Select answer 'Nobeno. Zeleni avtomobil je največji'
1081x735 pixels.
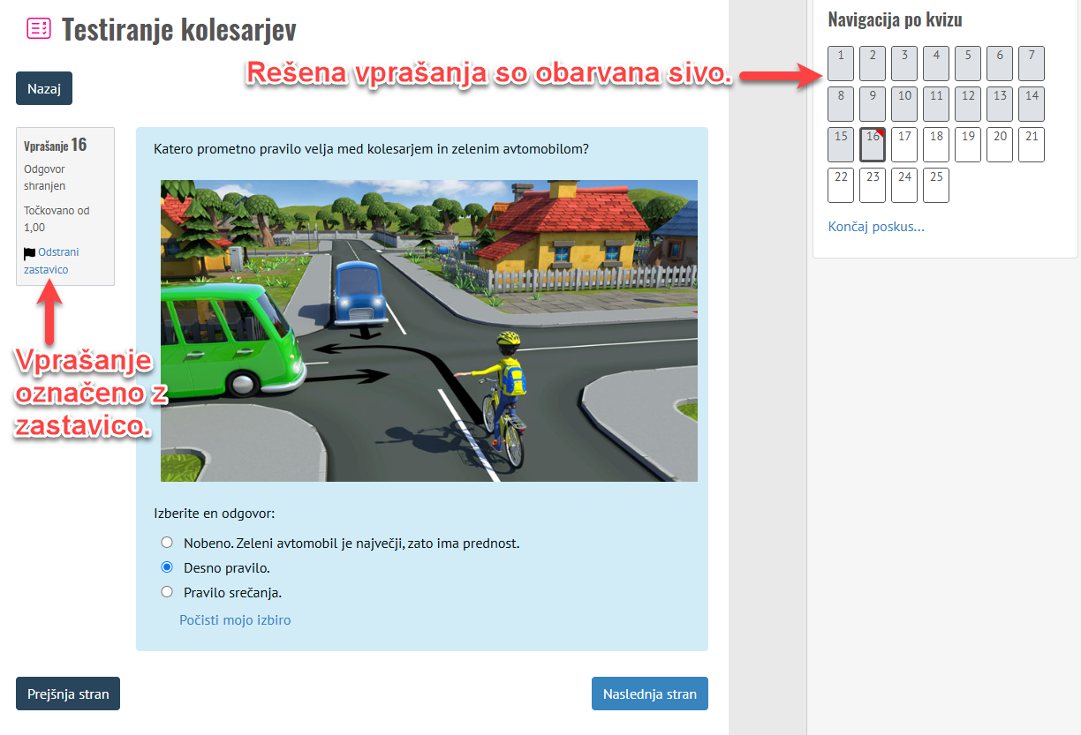point(167,543)
